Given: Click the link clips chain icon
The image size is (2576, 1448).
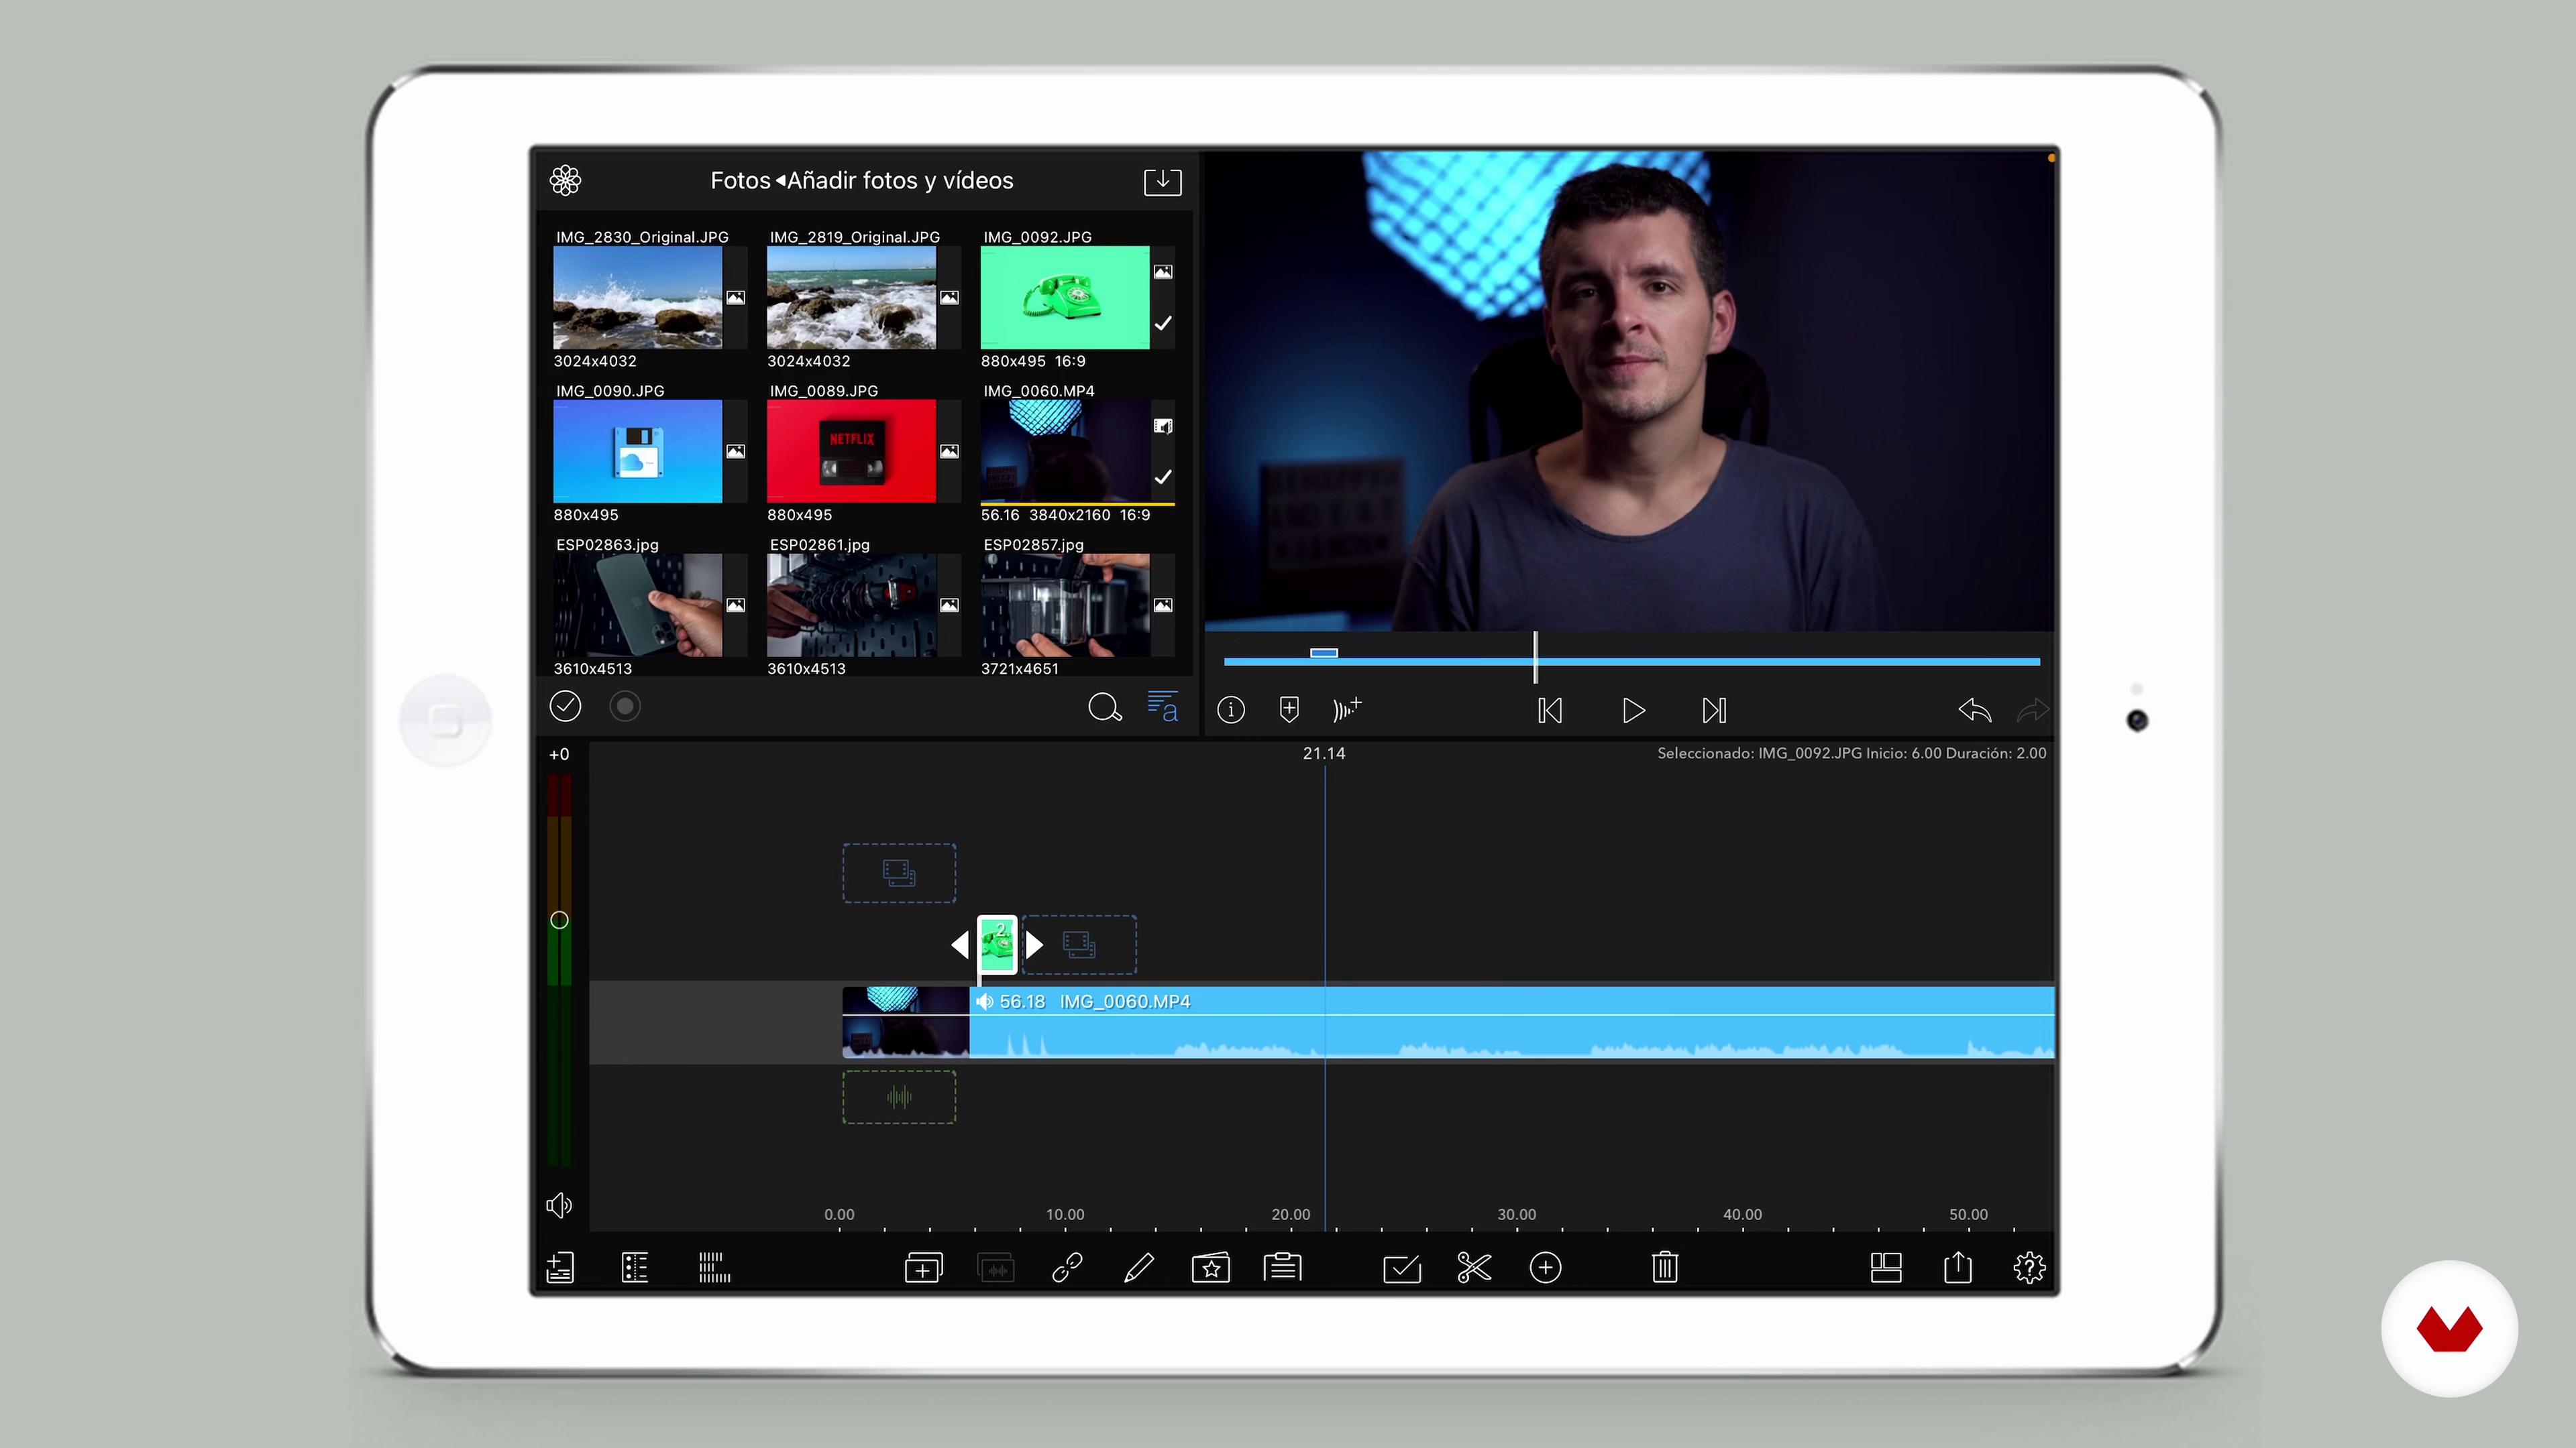Looking at the screenshot, I should [x=1067, y=1267].
